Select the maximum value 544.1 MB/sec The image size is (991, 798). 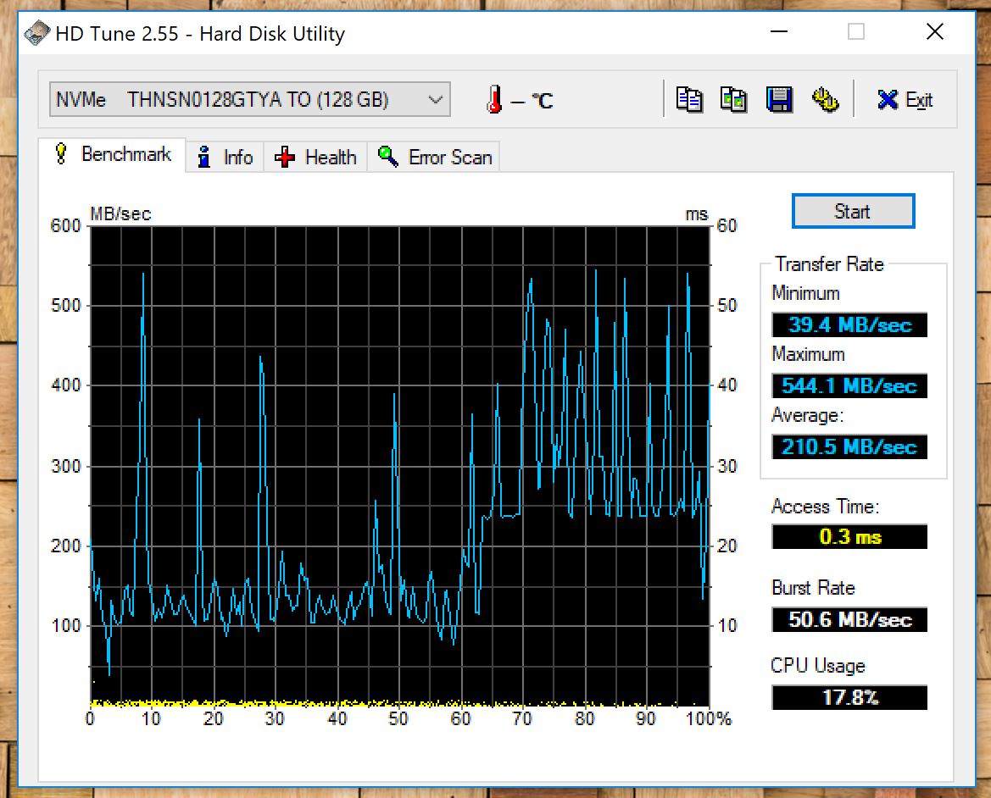point(849,385)
